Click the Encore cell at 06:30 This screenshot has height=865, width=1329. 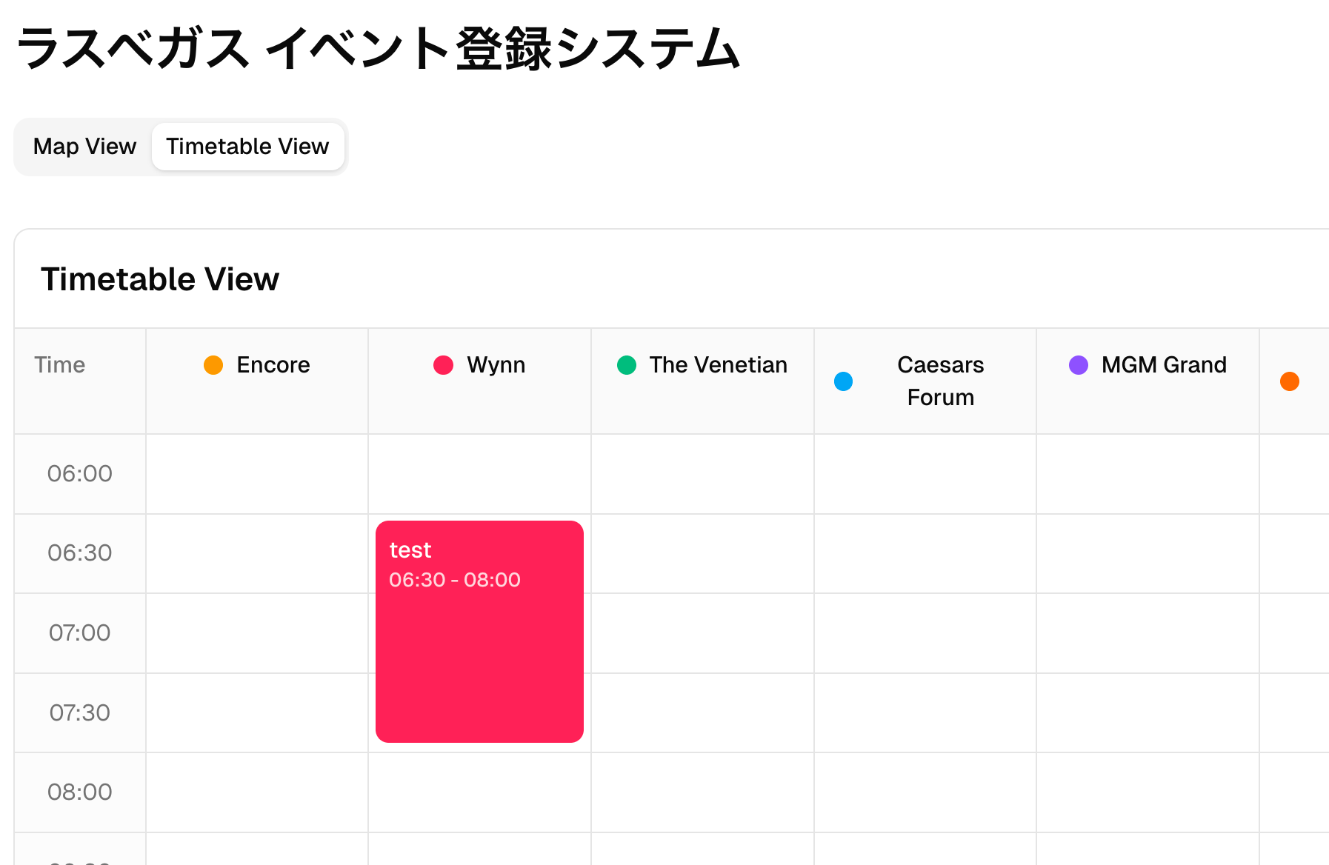257,553
